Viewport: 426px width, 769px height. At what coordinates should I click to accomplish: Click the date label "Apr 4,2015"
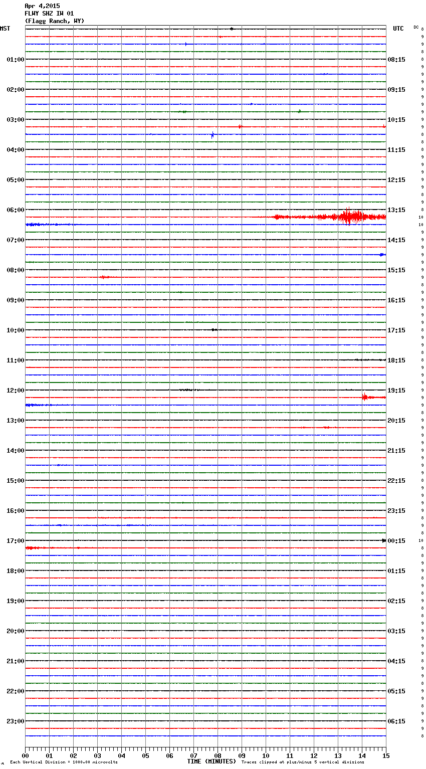click(x=42, y=6)
